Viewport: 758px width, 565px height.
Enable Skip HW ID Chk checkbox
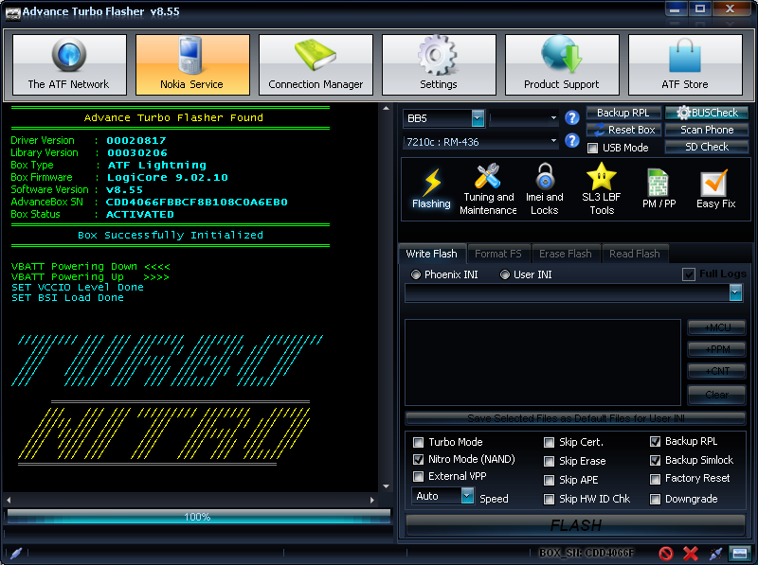549,499
